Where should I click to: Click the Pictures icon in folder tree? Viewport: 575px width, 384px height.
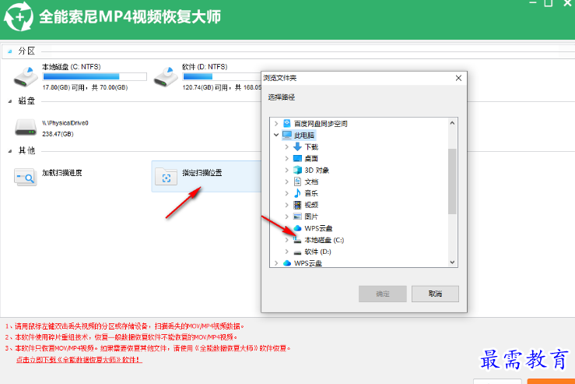pyautogui.click(x=297, y=217)
